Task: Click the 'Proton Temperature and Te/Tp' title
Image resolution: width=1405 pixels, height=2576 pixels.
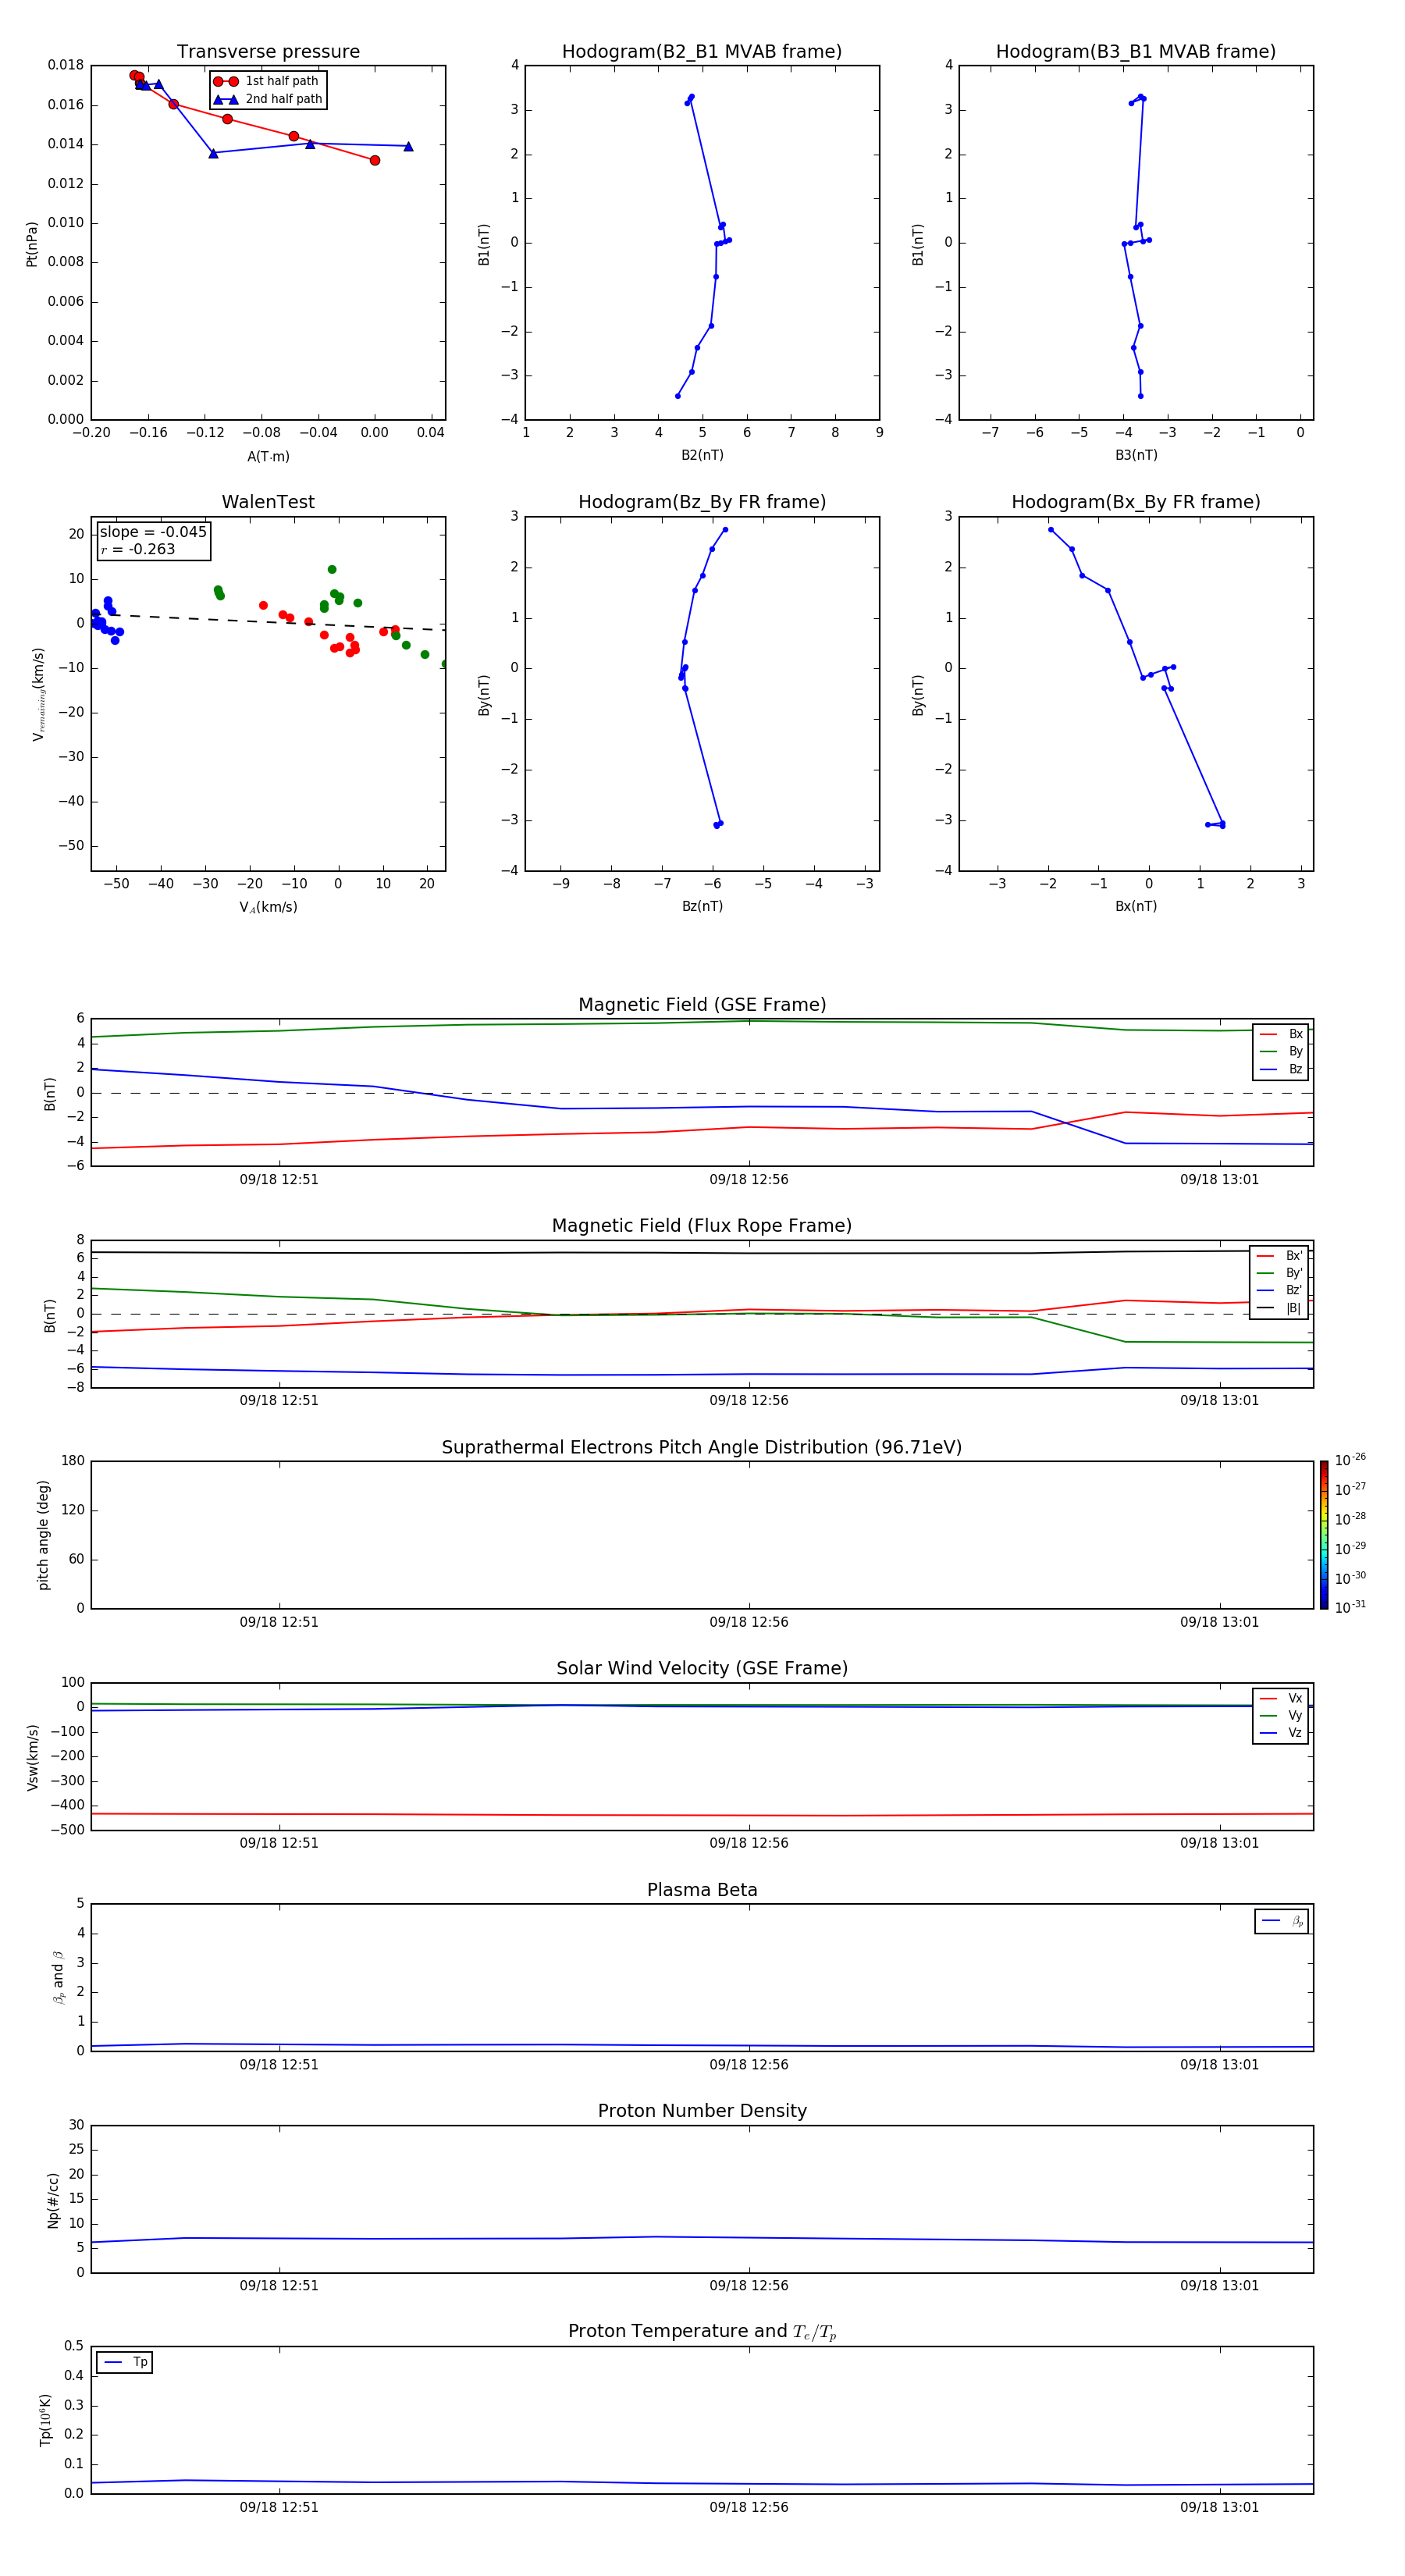Action: (x=702, y=2331)
